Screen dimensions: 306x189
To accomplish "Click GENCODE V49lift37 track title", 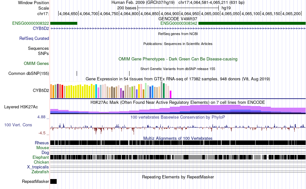I will point(178,19).
